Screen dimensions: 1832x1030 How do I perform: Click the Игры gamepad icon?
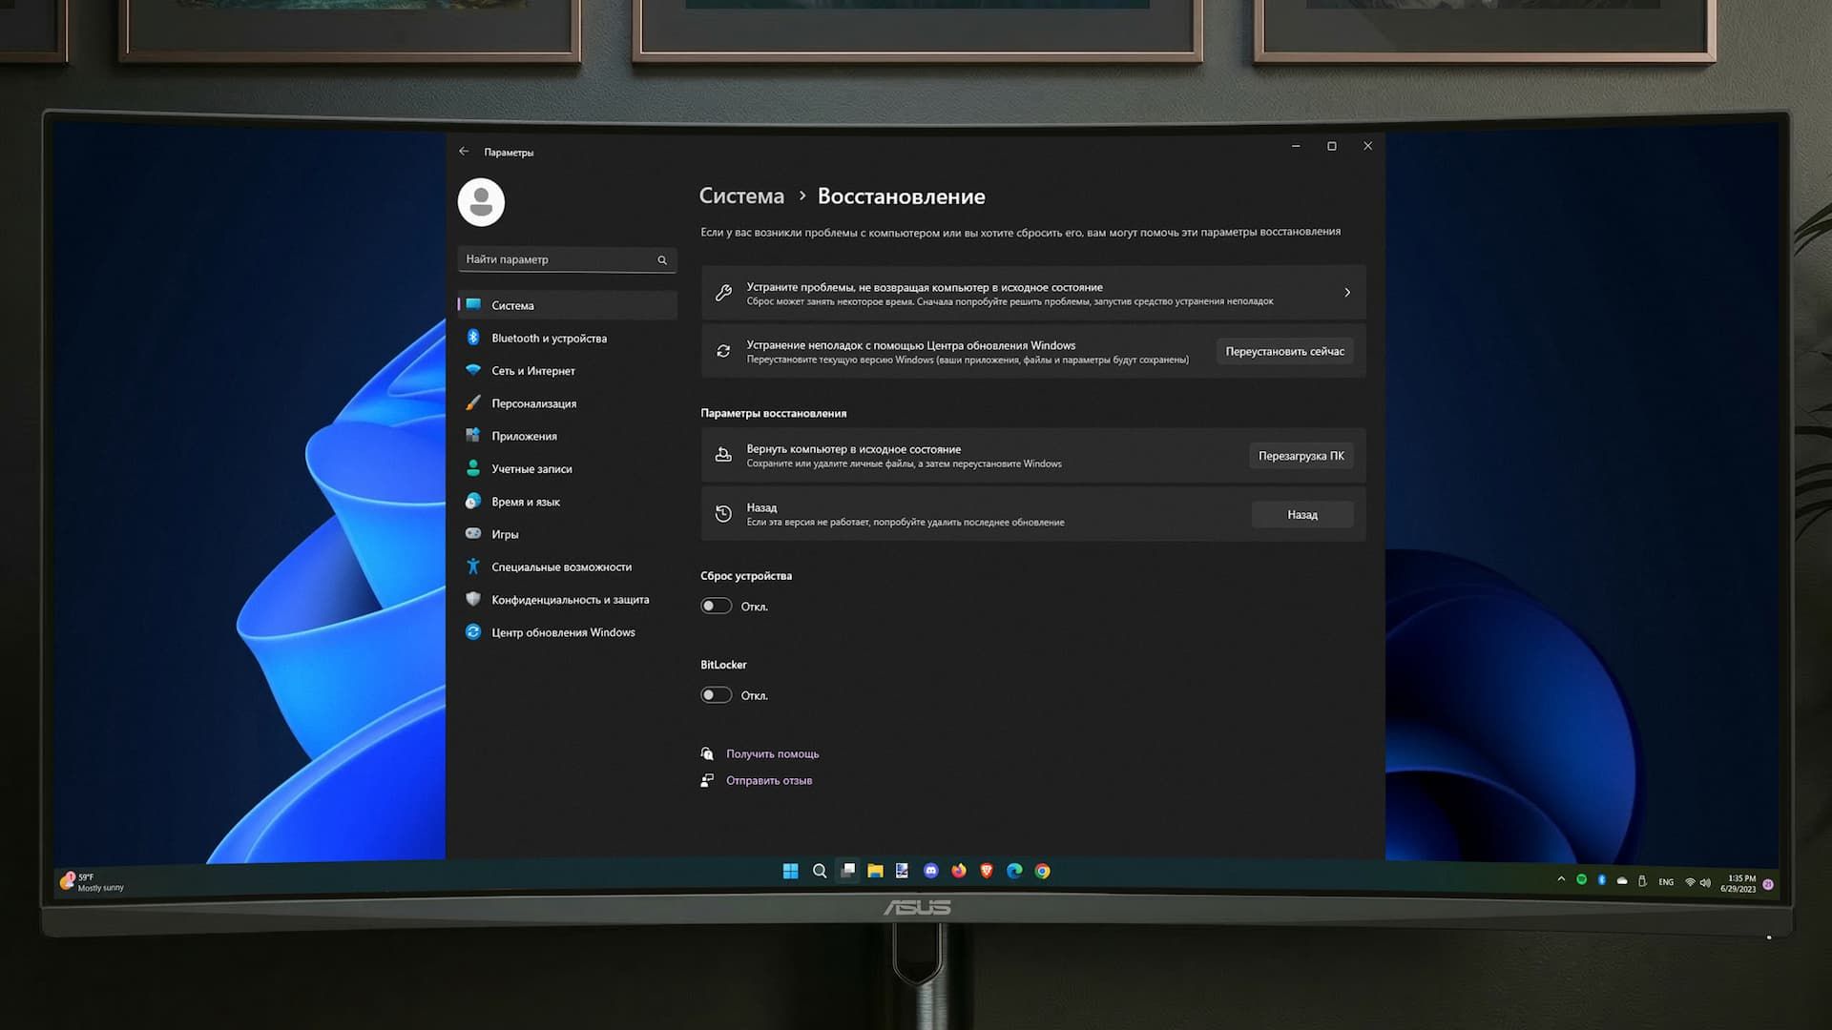point(472,534)
